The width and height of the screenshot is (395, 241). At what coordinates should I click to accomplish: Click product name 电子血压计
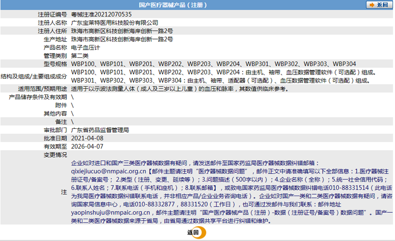coord(86,48)
